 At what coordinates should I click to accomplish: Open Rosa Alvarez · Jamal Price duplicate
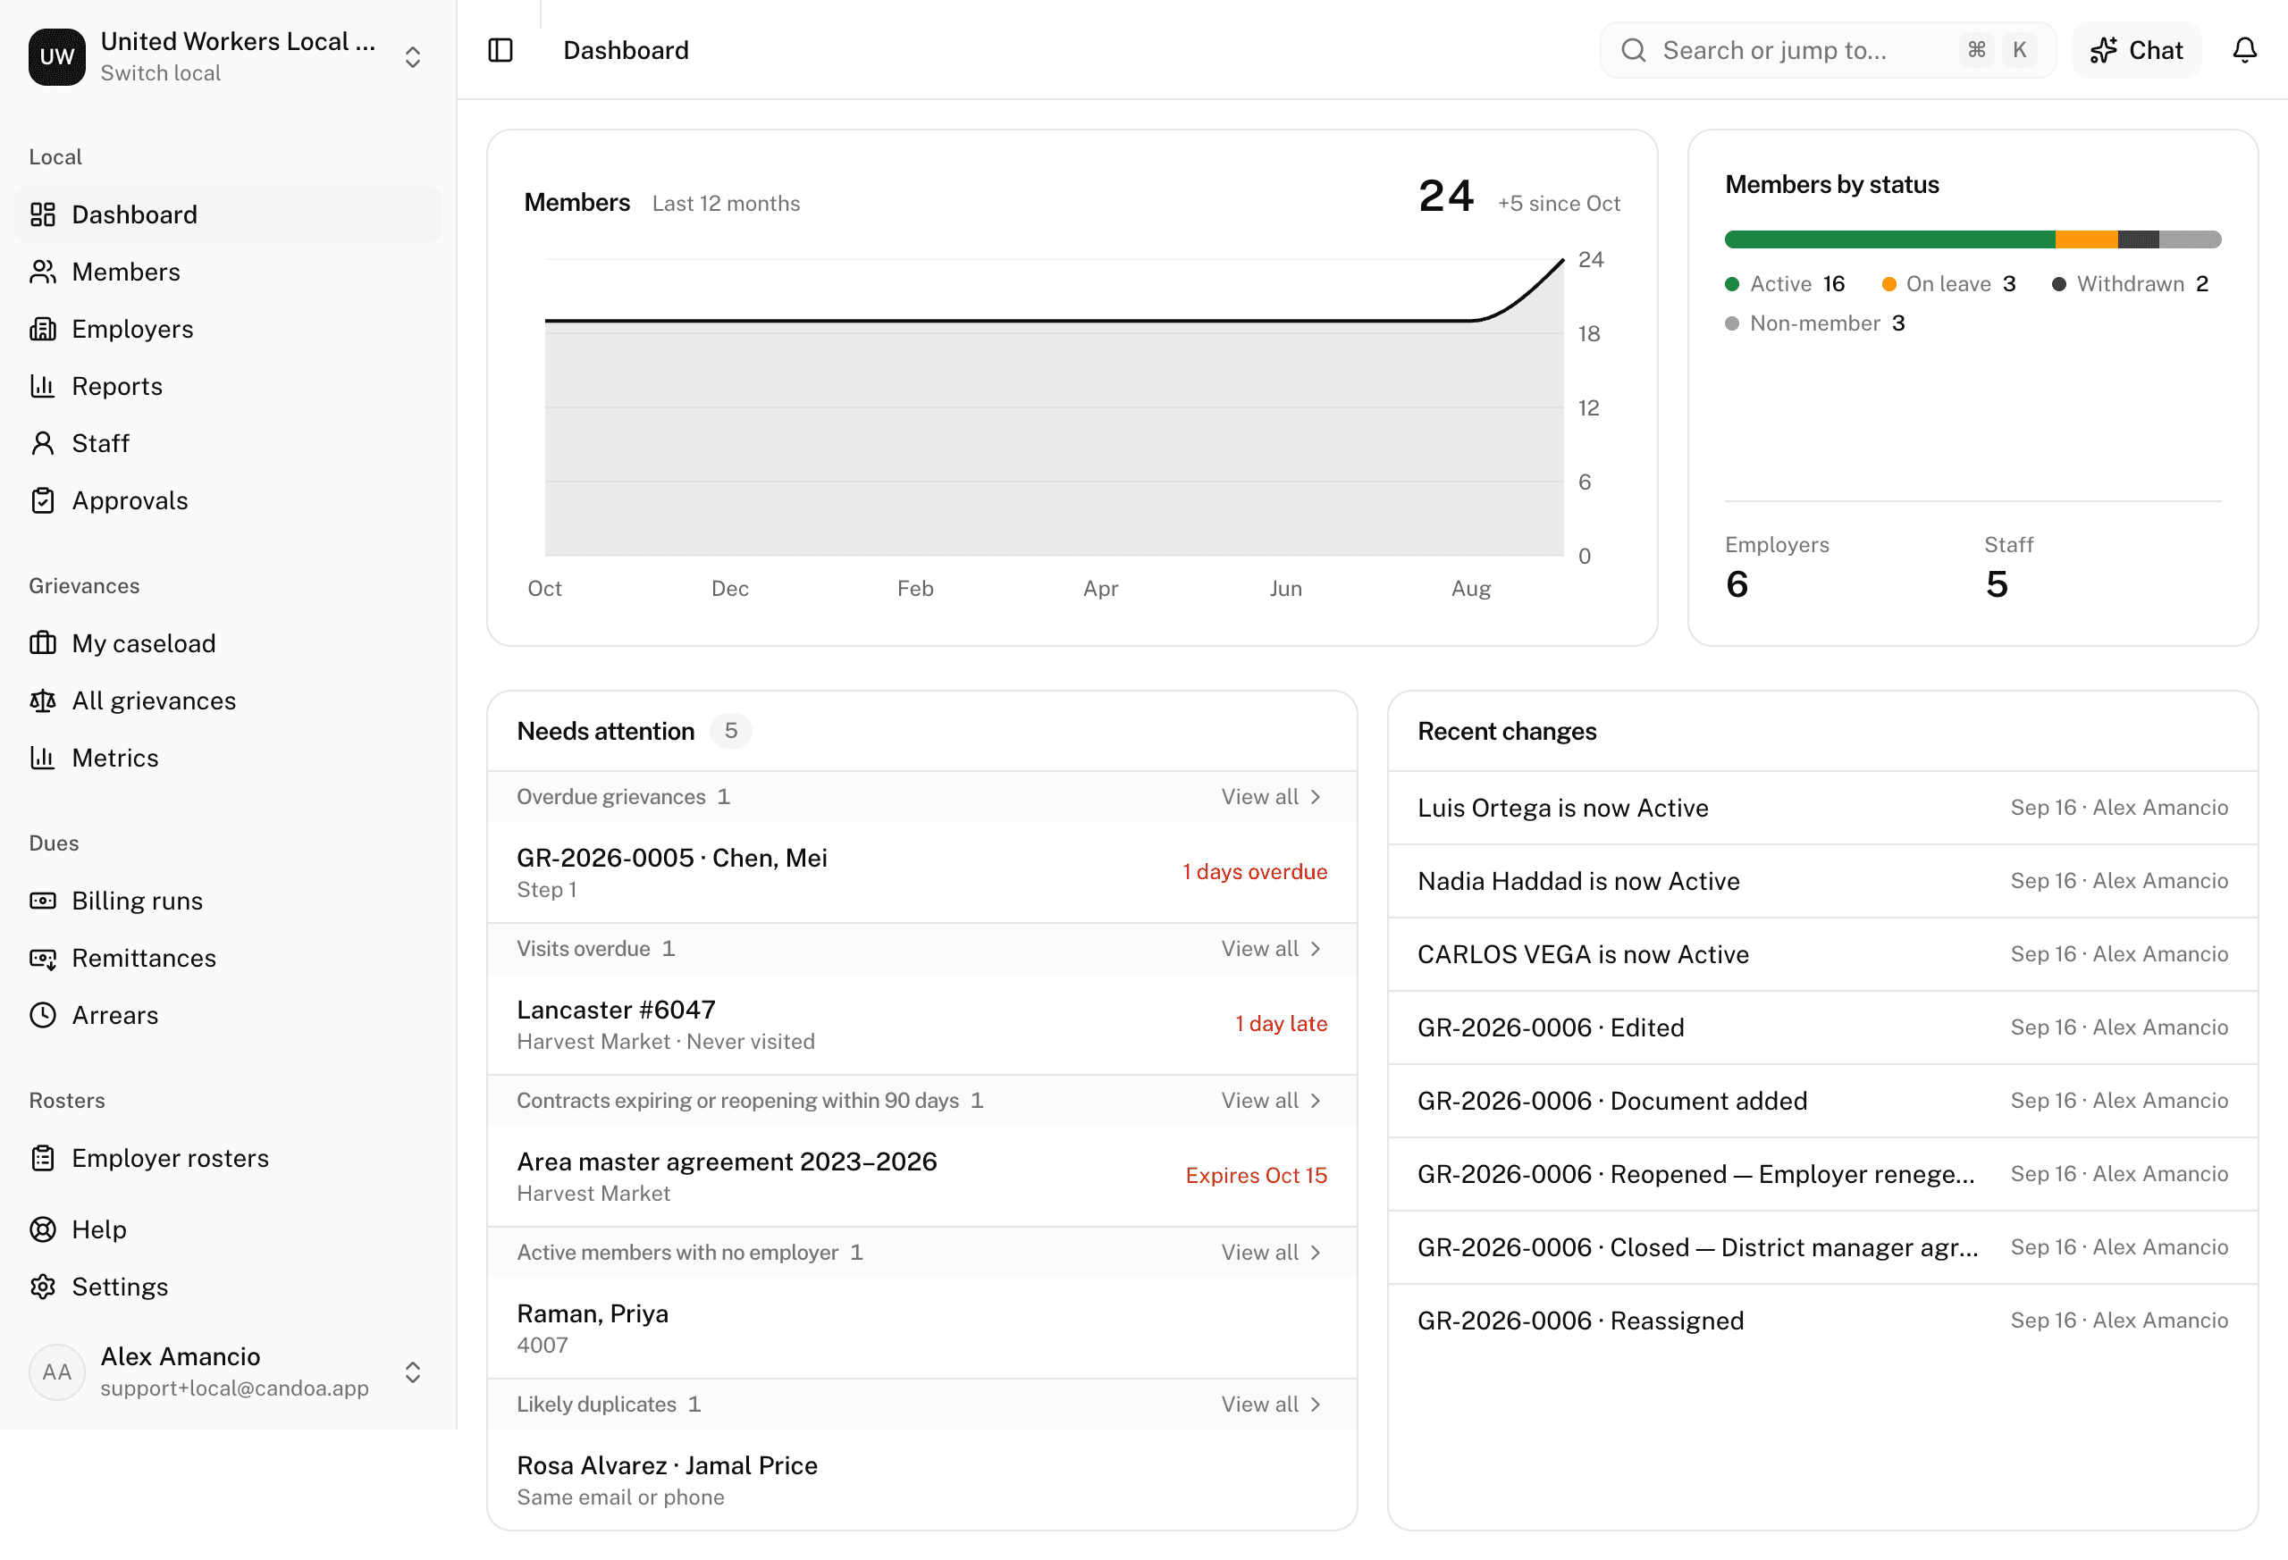tap(921, 1480)
